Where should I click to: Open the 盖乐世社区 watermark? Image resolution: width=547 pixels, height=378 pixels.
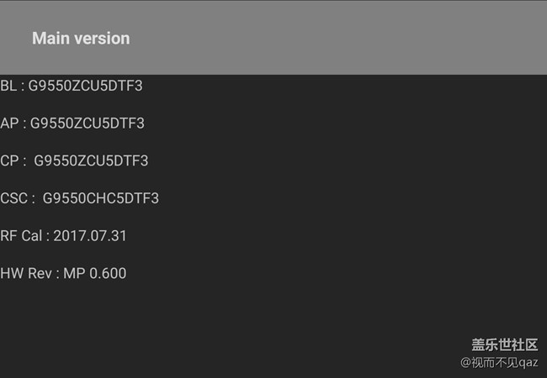[x=504, y=344]
